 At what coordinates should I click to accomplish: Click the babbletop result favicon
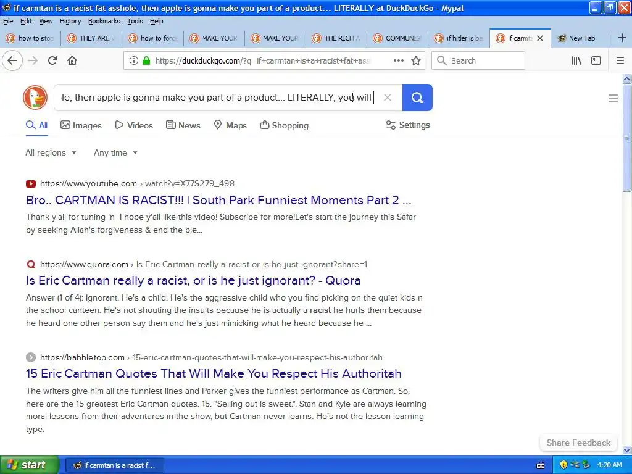(x=31, y=357)
